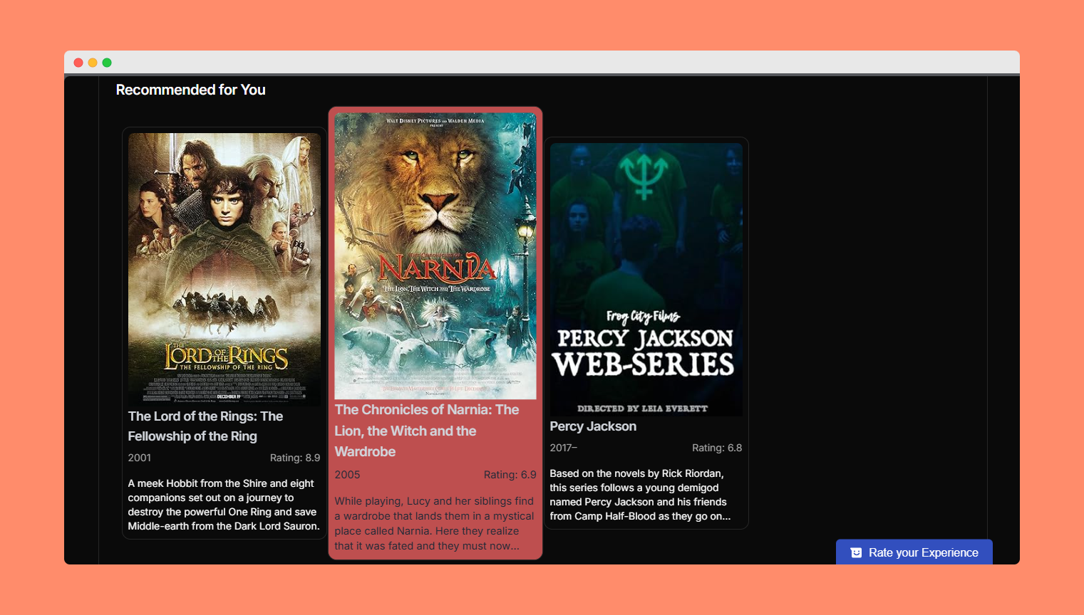Click the smiley icon in Rate your Experience
The width and height of the screenshot is (1084, 615).
click(856, 553)
